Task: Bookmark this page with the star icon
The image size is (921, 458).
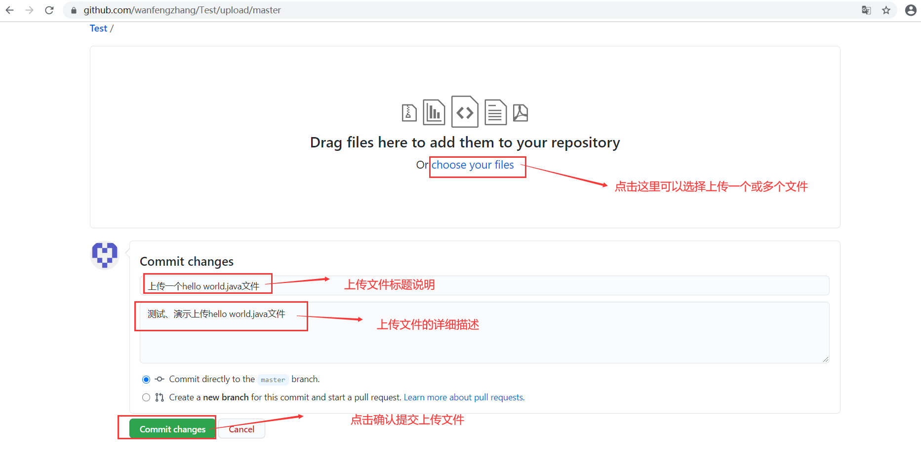Action: coord(886,10)
